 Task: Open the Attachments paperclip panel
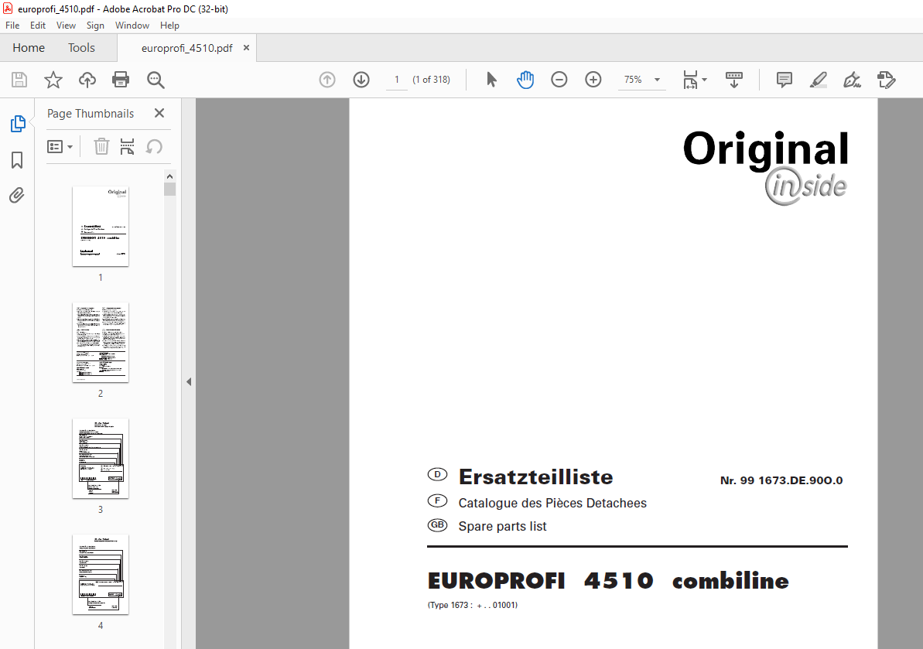pos(17,195)
